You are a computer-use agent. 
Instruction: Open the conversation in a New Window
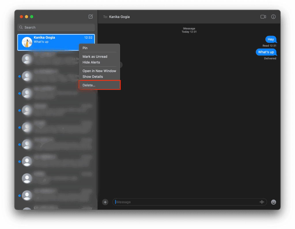pos(99,71)
